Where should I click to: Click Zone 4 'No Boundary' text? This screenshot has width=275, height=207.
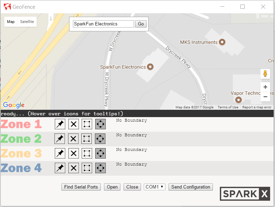(x=132, y=164)
